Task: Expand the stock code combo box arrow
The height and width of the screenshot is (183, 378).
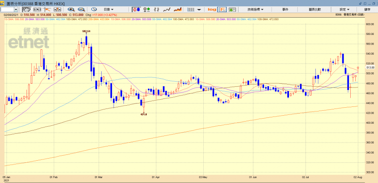Action: (x=16, y=9)
